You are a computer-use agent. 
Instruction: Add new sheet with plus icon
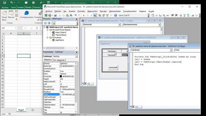pyautogui.click(x=33, y=110)
